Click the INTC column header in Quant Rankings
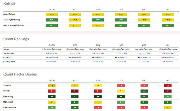180x111 pixels. pos(75,45)
